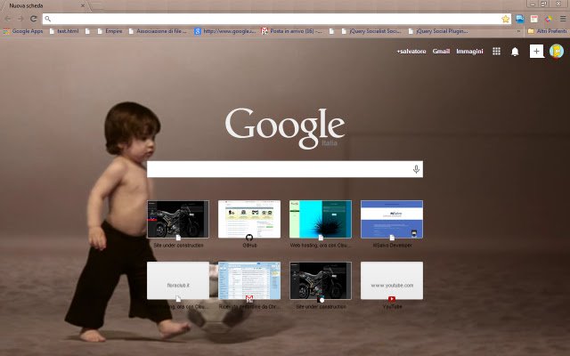Open unnamed bookmark page icon after test.html
Screen dimensions: 570x356
pos(87,31)
